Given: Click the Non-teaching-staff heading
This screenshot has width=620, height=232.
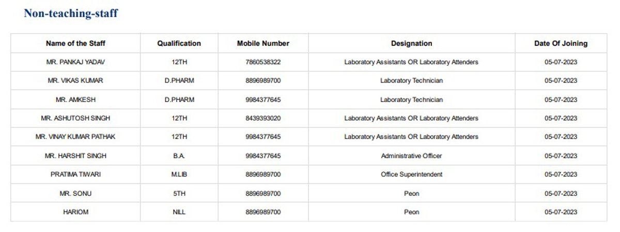Looking at the screenshot, I should [71, 14].
